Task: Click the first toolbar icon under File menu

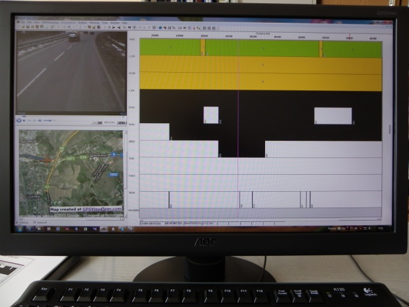Action: click(x=18, y=28)
